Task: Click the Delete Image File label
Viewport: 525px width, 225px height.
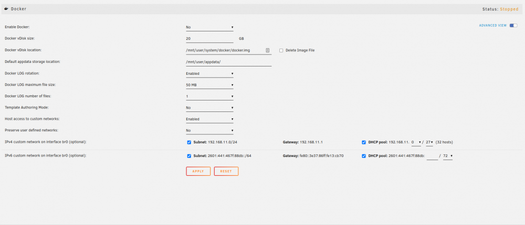Action: coord(300,50)
